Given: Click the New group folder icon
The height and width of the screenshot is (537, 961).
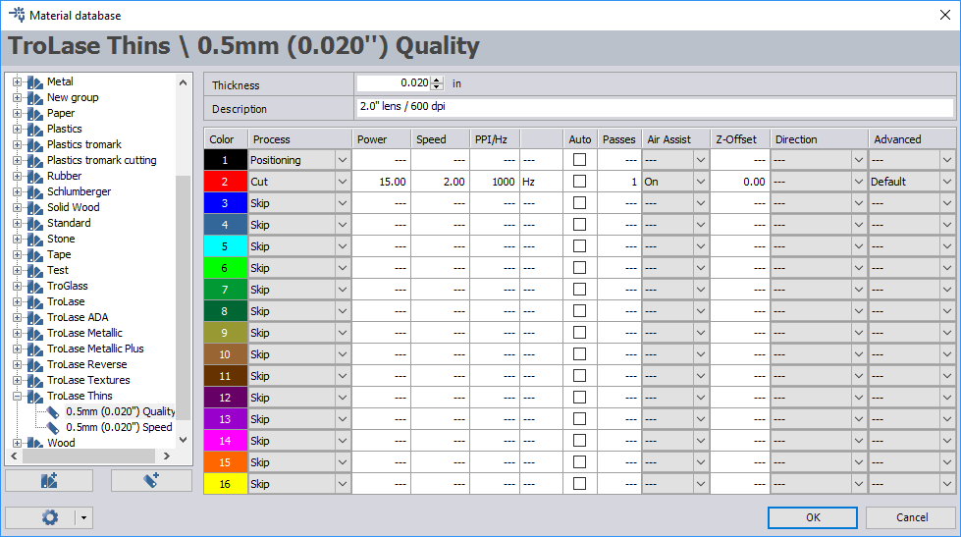Looking at the screenshot, I should (x=35, y=98).
